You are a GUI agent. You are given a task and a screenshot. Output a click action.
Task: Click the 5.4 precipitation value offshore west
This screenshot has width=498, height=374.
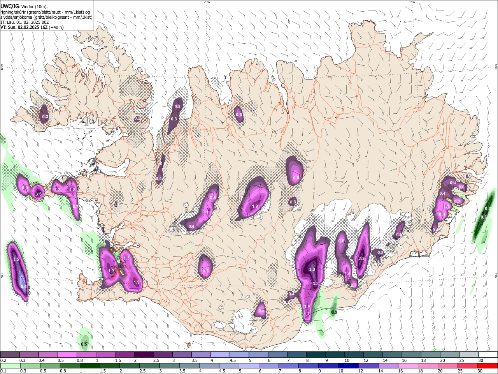point(24,287)
